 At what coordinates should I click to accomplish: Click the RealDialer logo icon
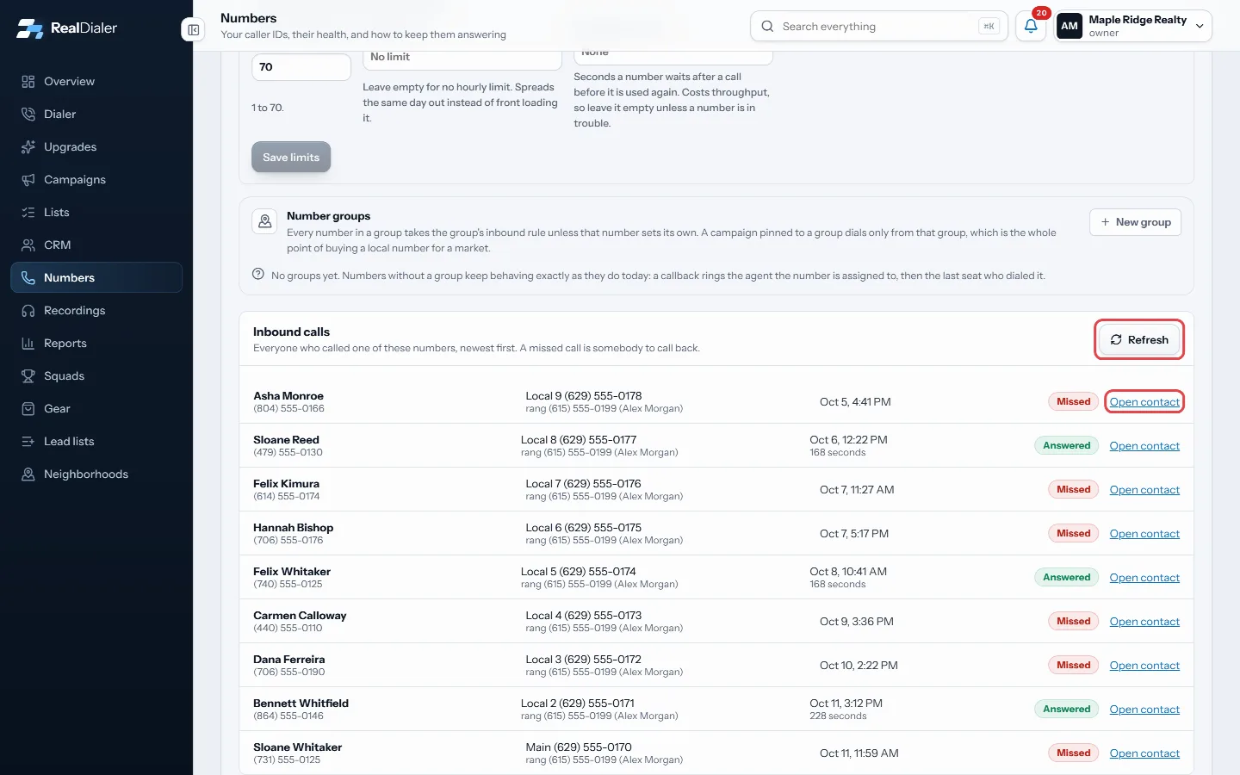pos(29,28)
